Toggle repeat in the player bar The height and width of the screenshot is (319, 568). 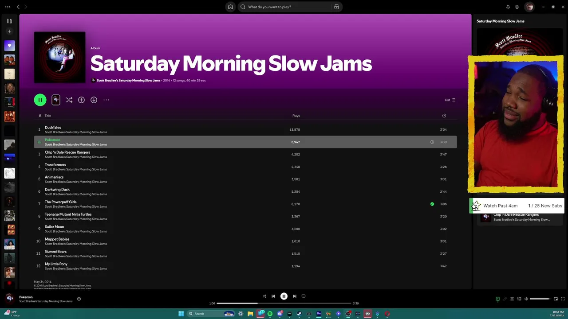[304, 296]
